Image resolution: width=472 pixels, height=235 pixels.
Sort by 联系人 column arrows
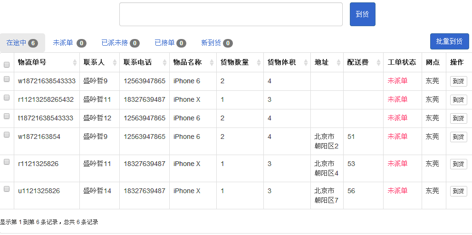pos(115,62)
